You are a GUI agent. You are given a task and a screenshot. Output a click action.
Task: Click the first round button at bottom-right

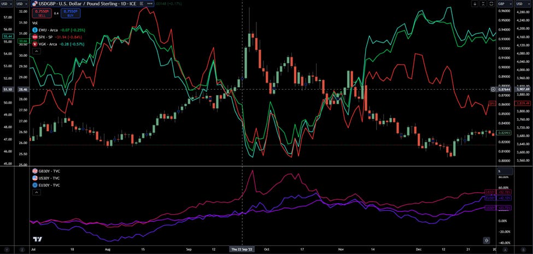505,250
